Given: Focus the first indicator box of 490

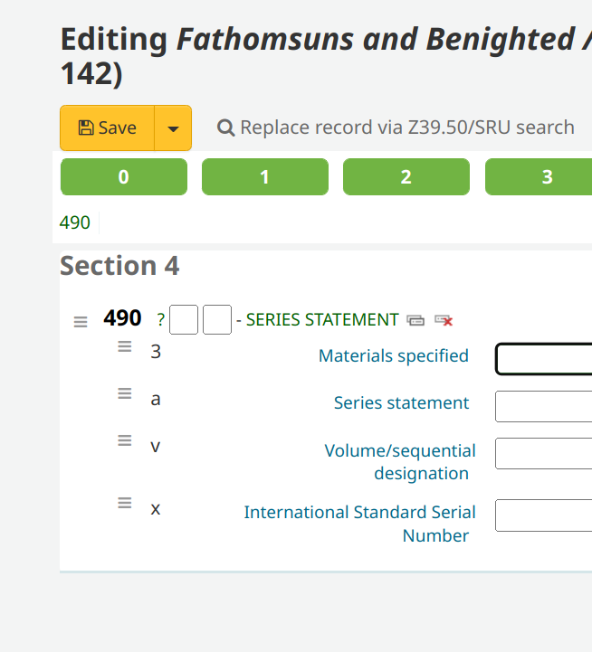Looking at the screenshot, I should [184, 320].
